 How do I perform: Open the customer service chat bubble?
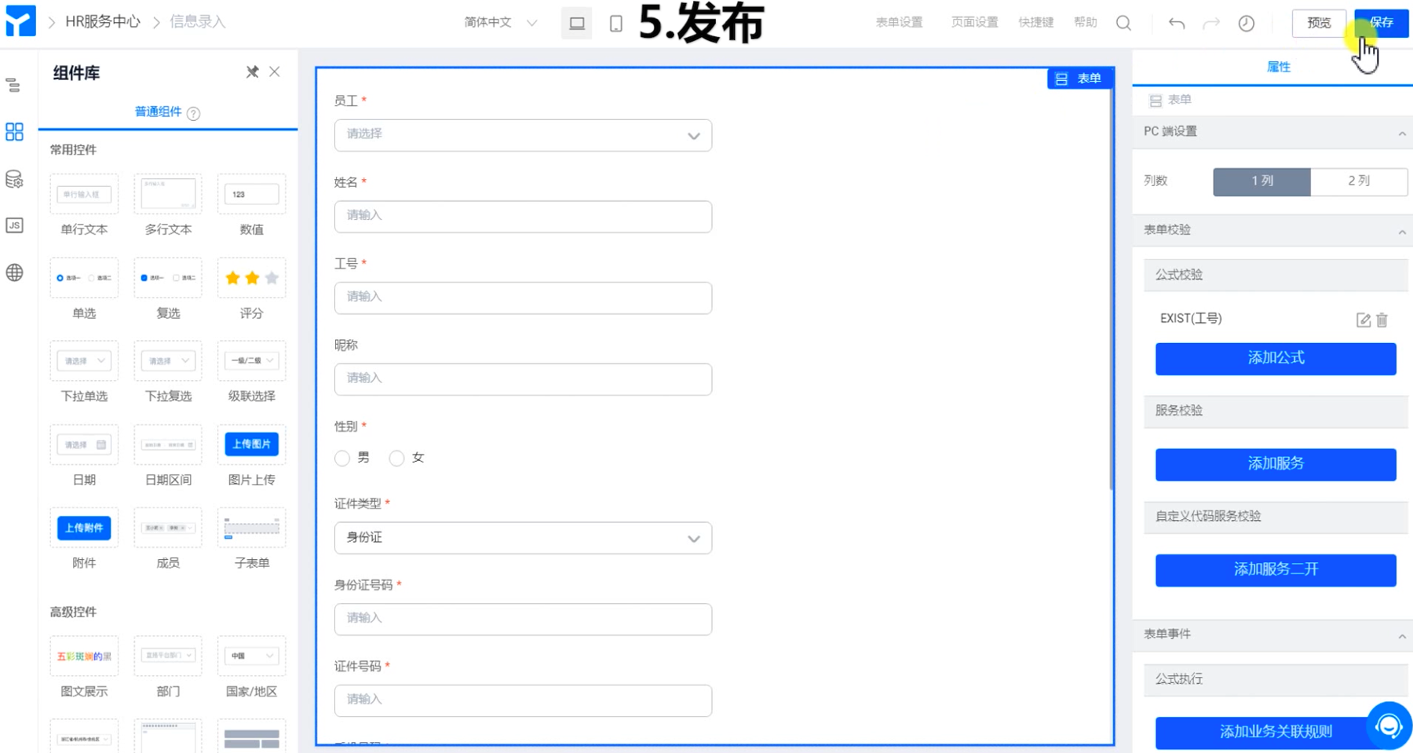1389,726
